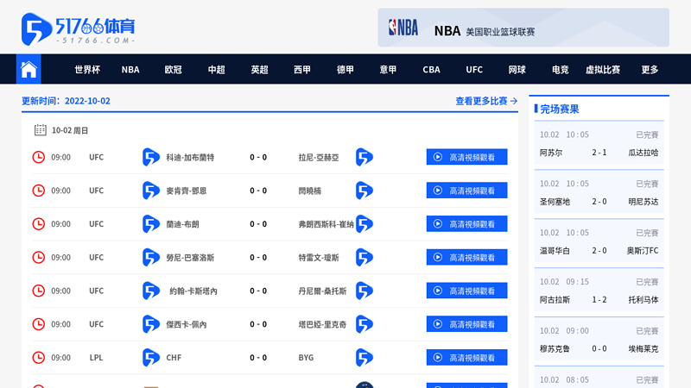The image size is (691, 388).
Task: Click the 完场赛果 panel heading
Action: click(559, 110)
